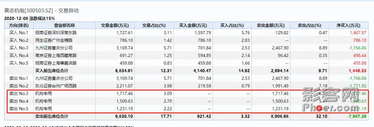Click buy amount 1,597.79
The width and height of the screenshot is (374, 127).
click(202, 33)
